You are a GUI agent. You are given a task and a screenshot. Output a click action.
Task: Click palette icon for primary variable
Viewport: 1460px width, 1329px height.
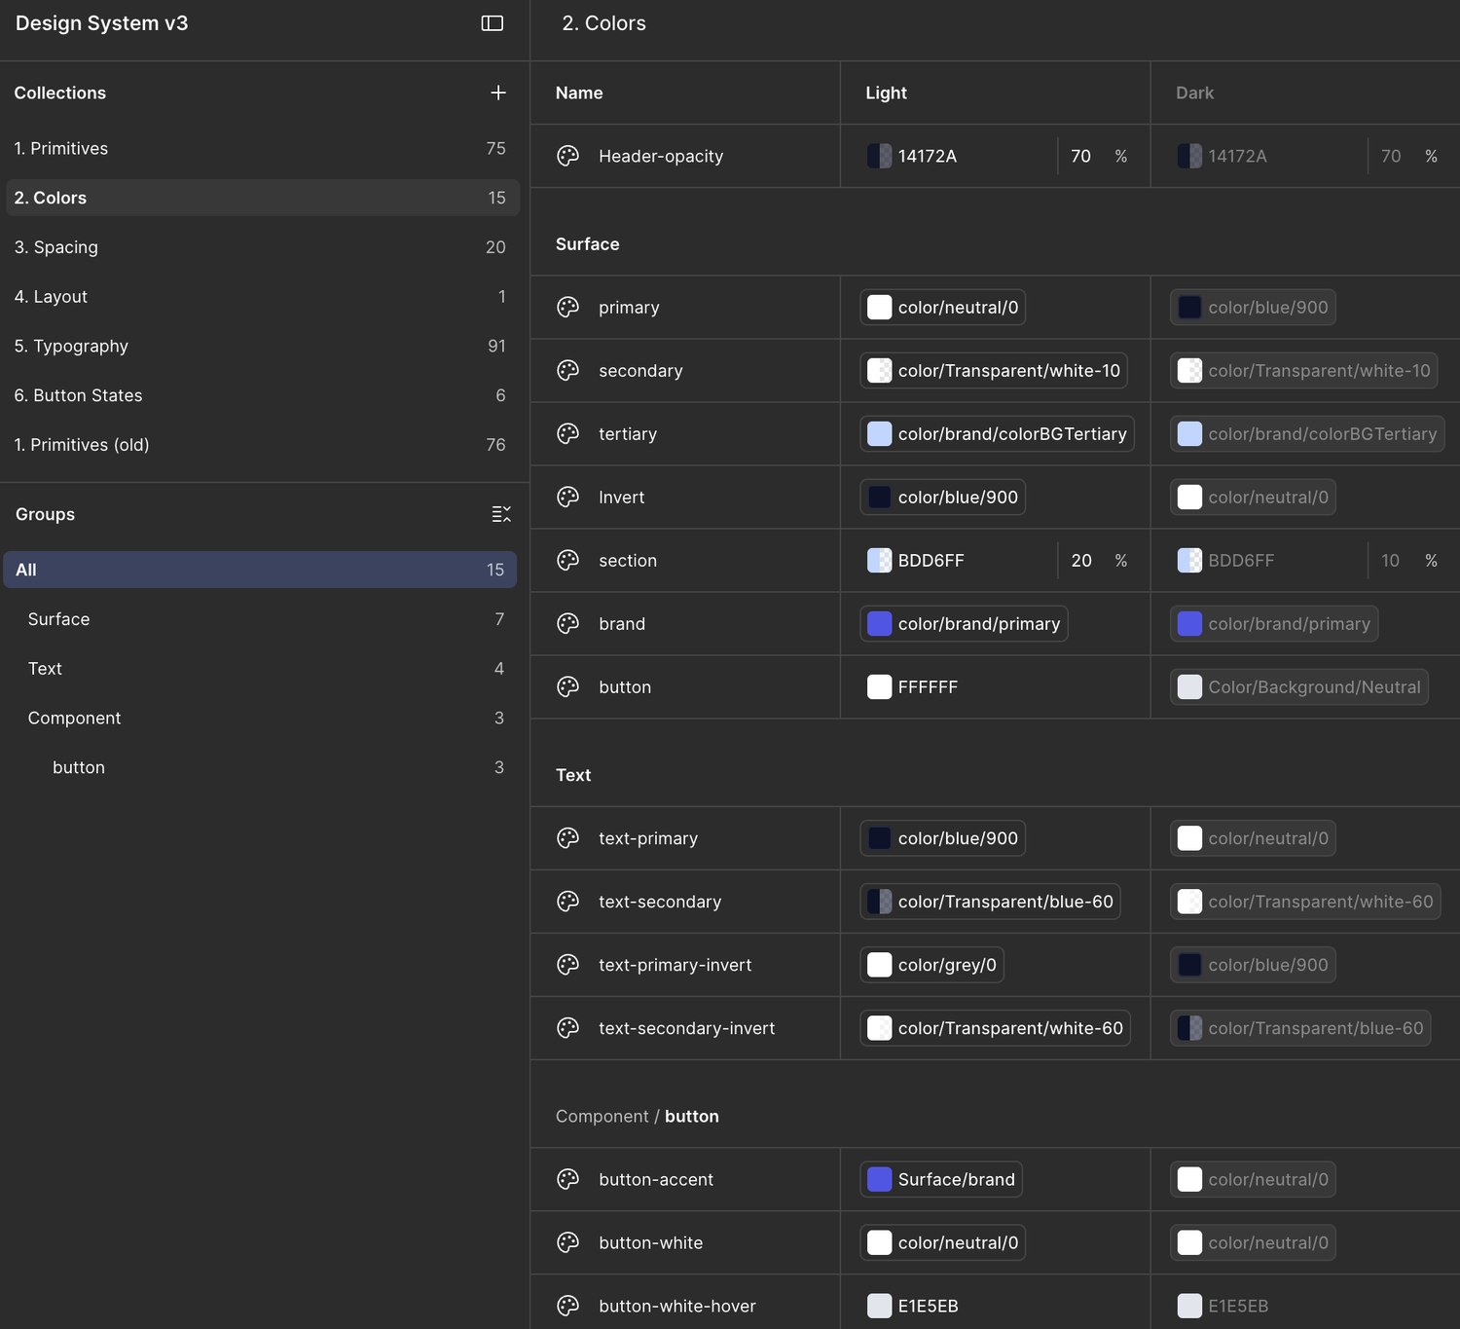568,307
